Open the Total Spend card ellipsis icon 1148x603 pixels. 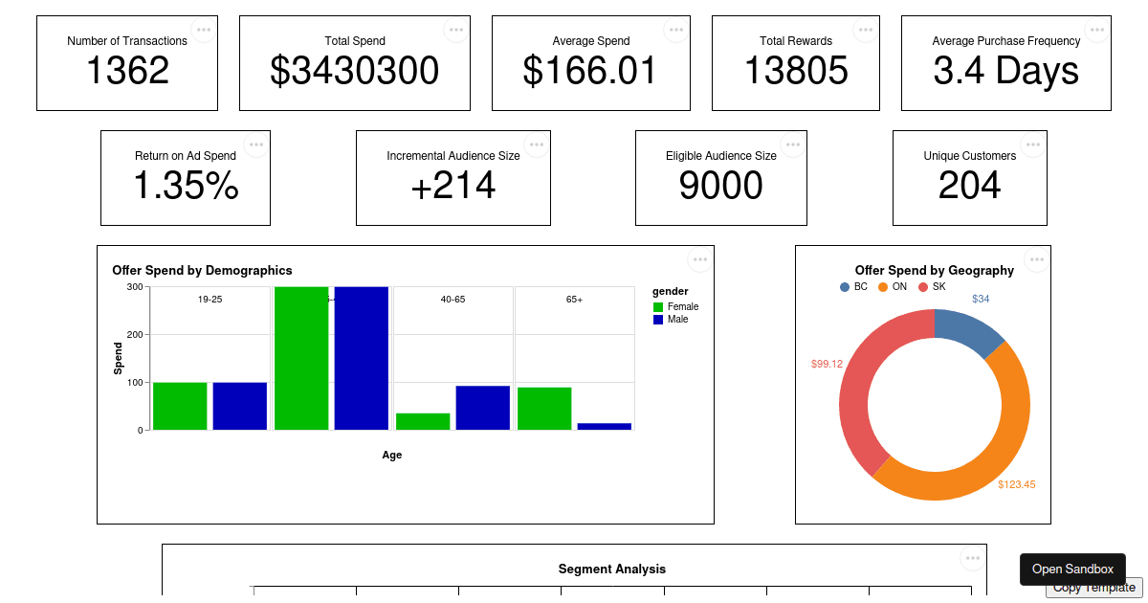(456, 30)
